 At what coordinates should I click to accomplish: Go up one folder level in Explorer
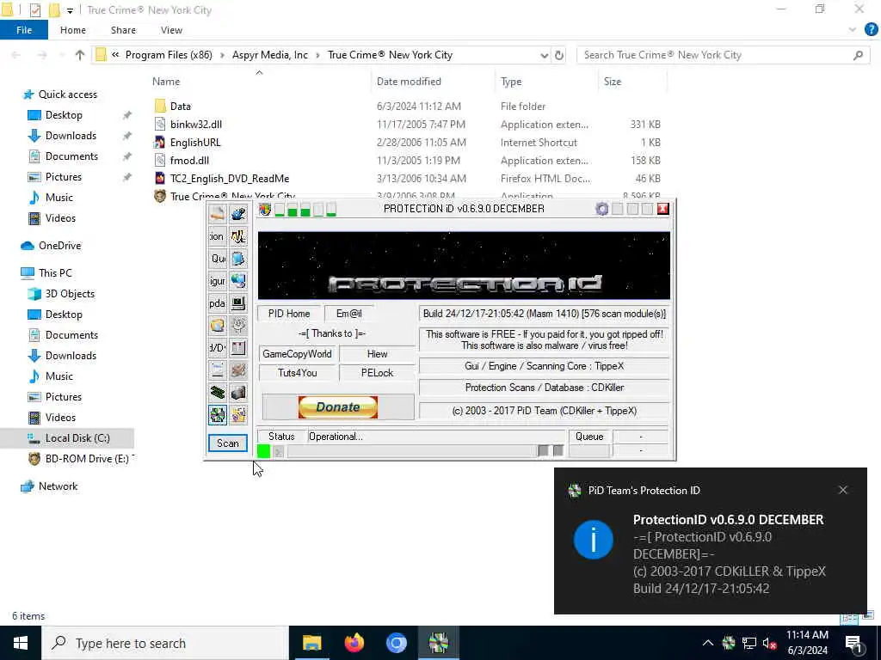79,55
